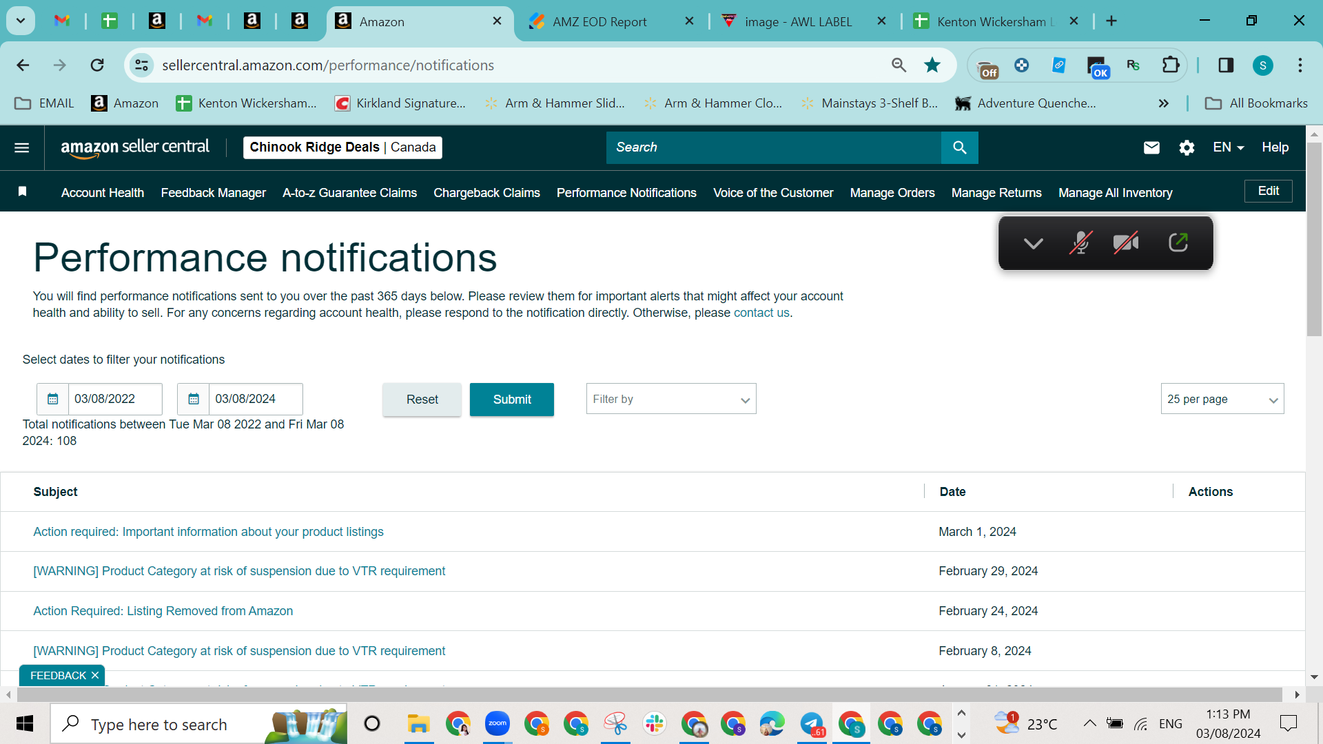Turn on the camera in the meeting overlay
Image resolution: width=1323 pixels, height=744 pixels.
point(1126,242)
